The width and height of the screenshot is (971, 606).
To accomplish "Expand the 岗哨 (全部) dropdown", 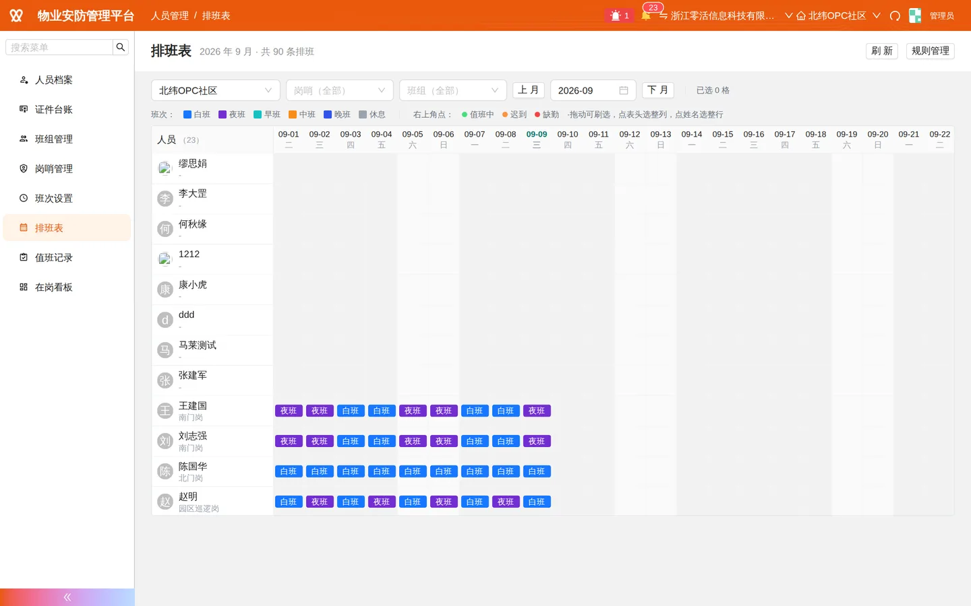I will pos(340,90).
